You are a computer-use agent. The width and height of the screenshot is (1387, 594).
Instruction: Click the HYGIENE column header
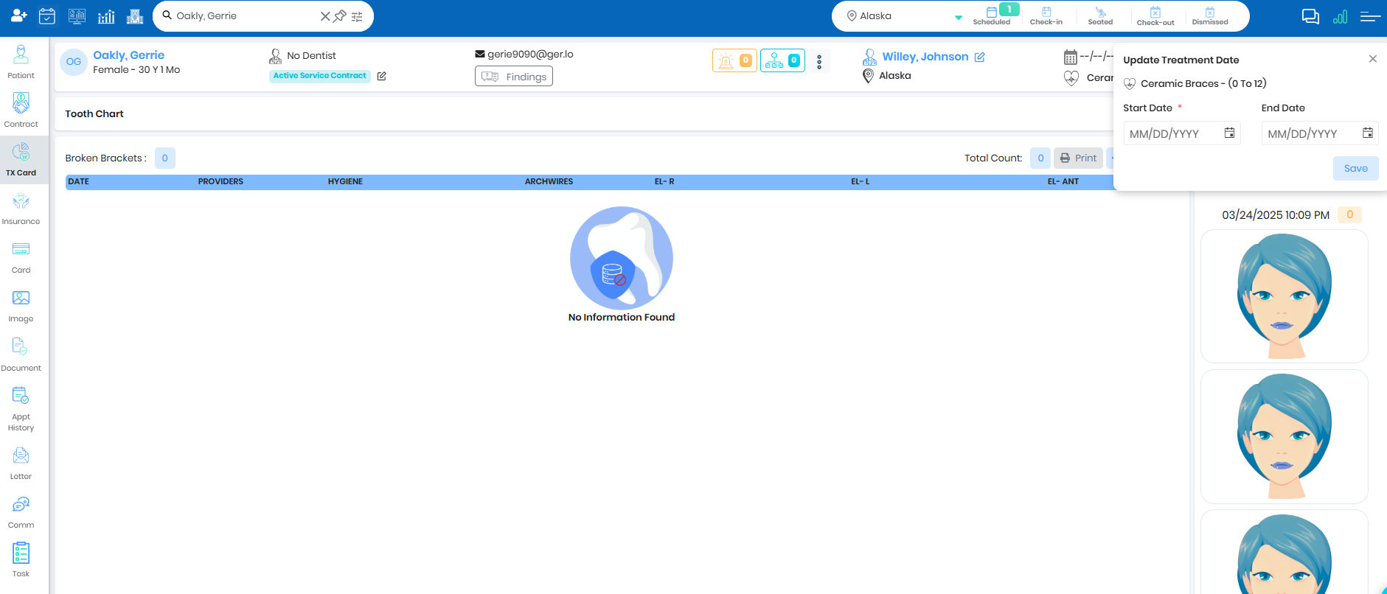(345, 181)
